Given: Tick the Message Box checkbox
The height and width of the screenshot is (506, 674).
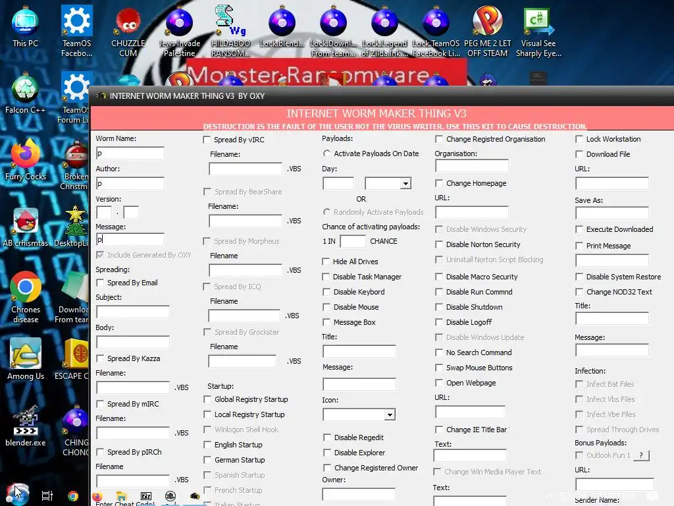Looking at the screenshot, I should click(326, 322).
